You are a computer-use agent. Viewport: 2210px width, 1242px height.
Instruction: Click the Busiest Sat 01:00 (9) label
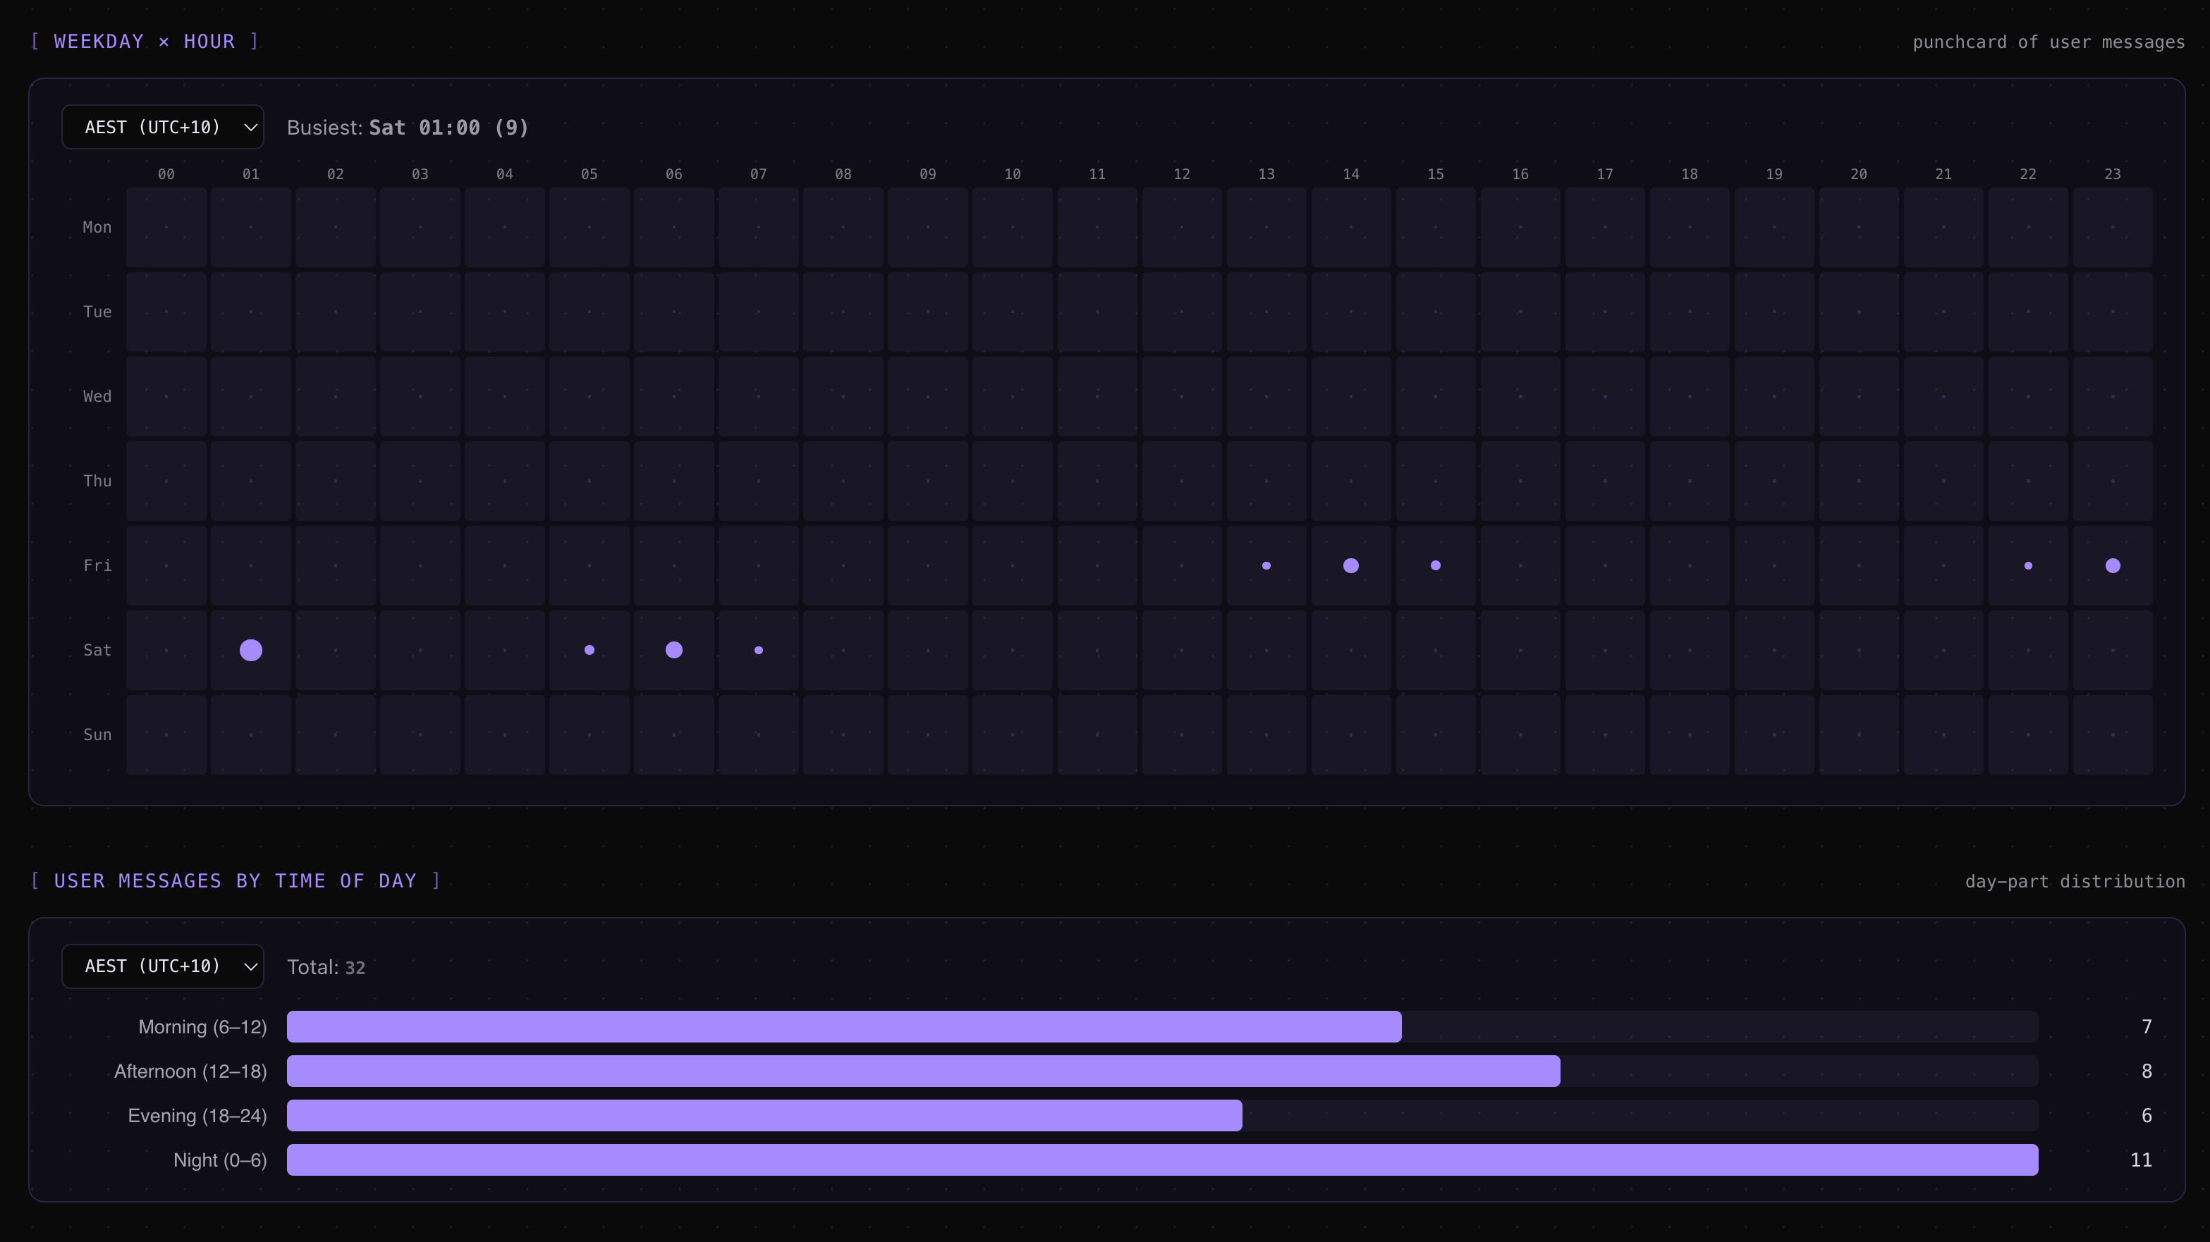[x=408, y=128]
